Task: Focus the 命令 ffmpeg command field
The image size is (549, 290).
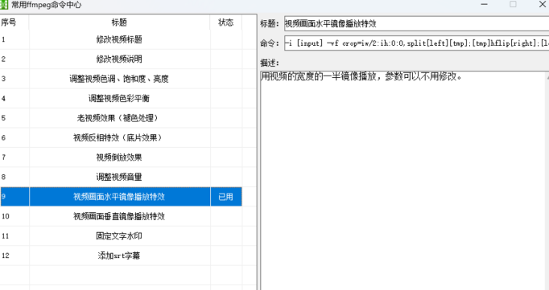Action: 416,43
